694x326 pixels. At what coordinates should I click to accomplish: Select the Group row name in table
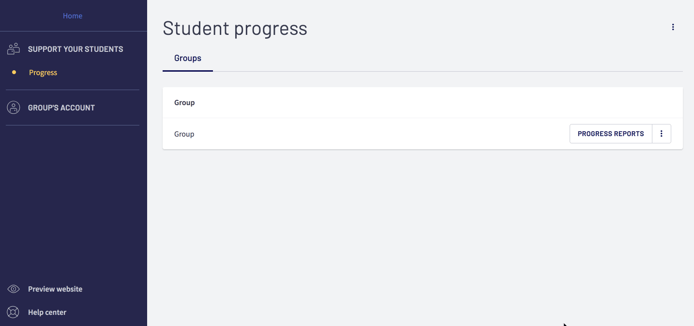coord(184,134)
